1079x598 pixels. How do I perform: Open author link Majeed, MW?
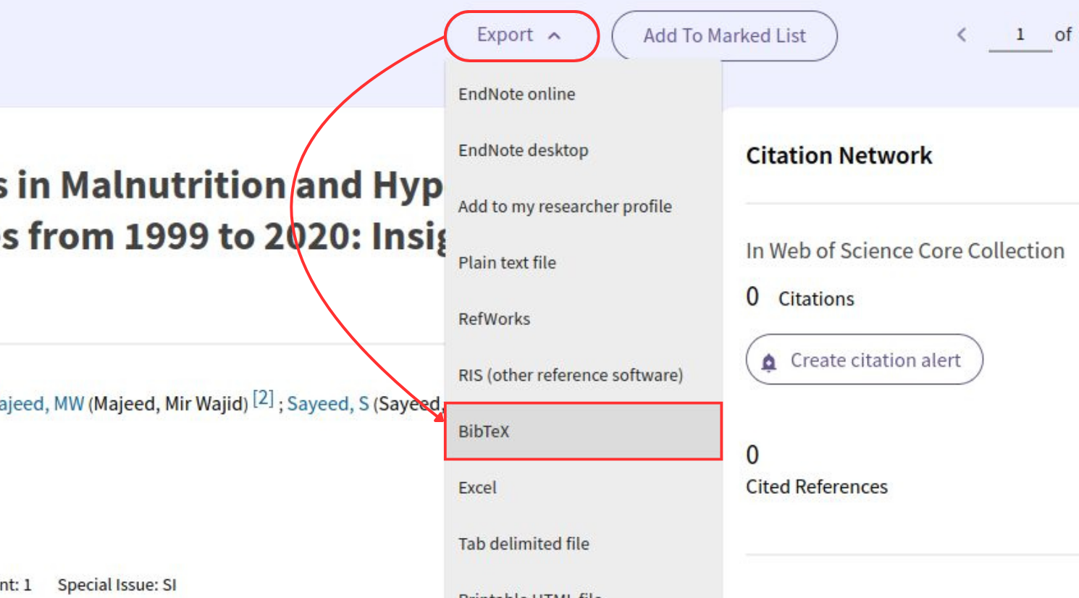pyautogui.click(x=41, y=404)
